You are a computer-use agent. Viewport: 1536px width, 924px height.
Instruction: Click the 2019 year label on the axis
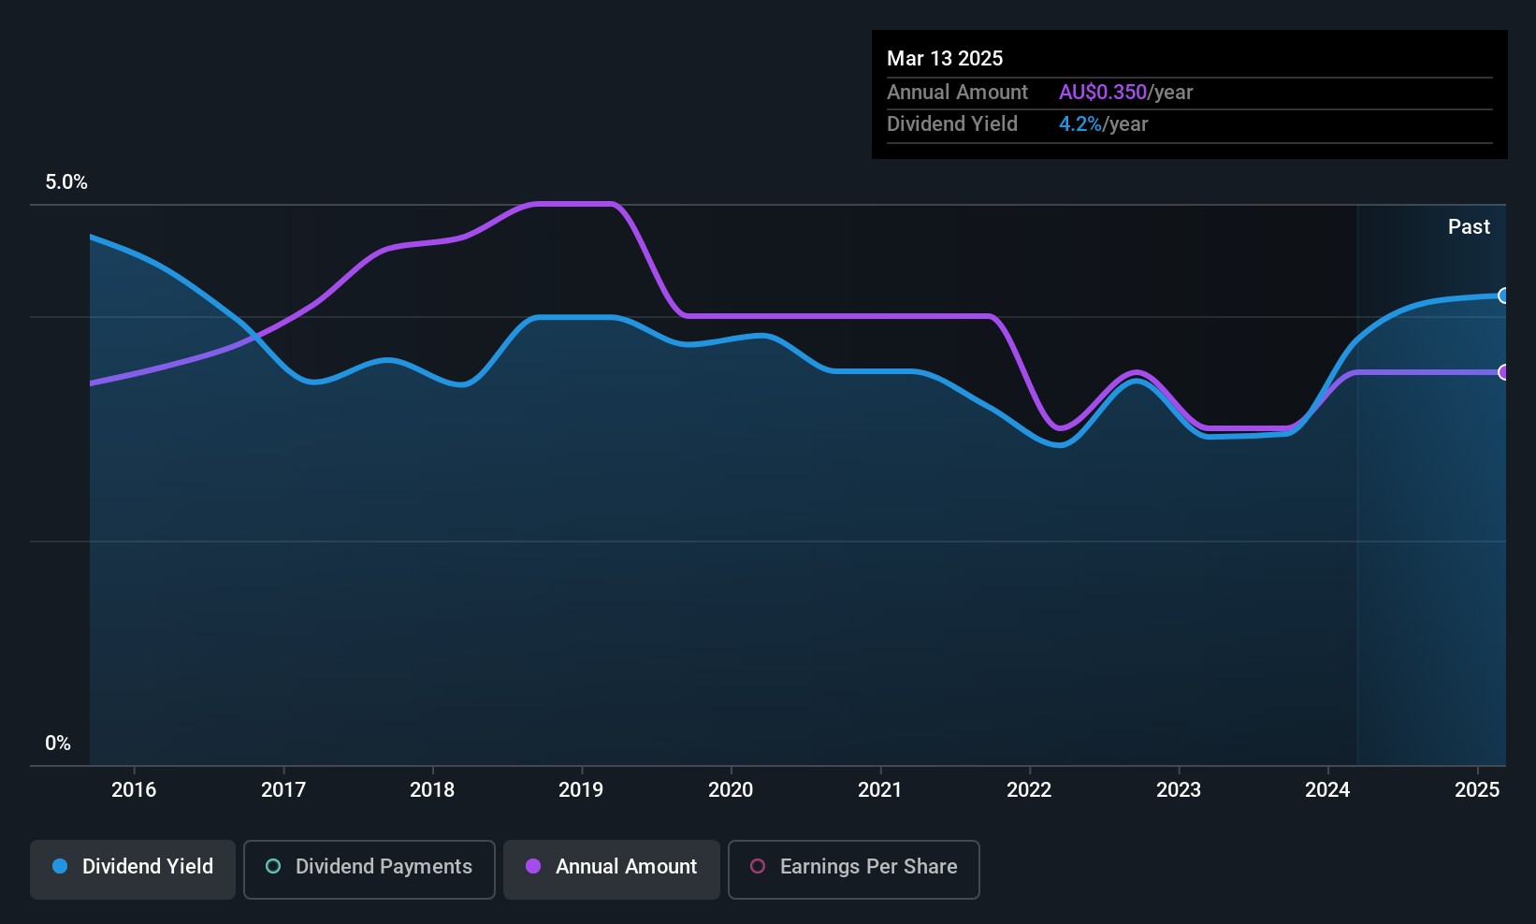[581, 790]
